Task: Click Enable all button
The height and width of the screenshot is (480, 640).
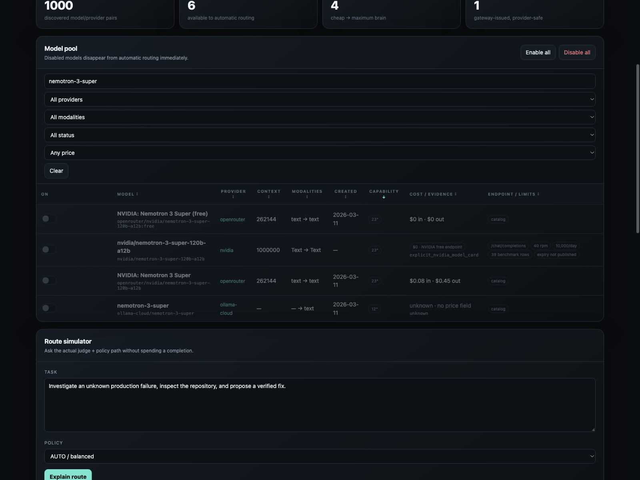Action: (x=538, y=52)
